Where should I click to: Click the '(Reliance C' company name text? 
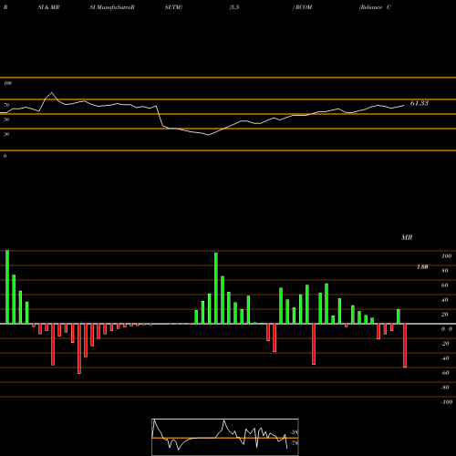(x=375, y=7)
